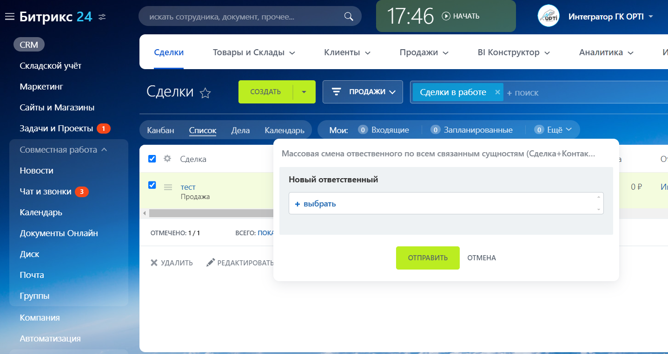Switch to Дела view
This screenshot has height=354, width=668.
[240, 130]
